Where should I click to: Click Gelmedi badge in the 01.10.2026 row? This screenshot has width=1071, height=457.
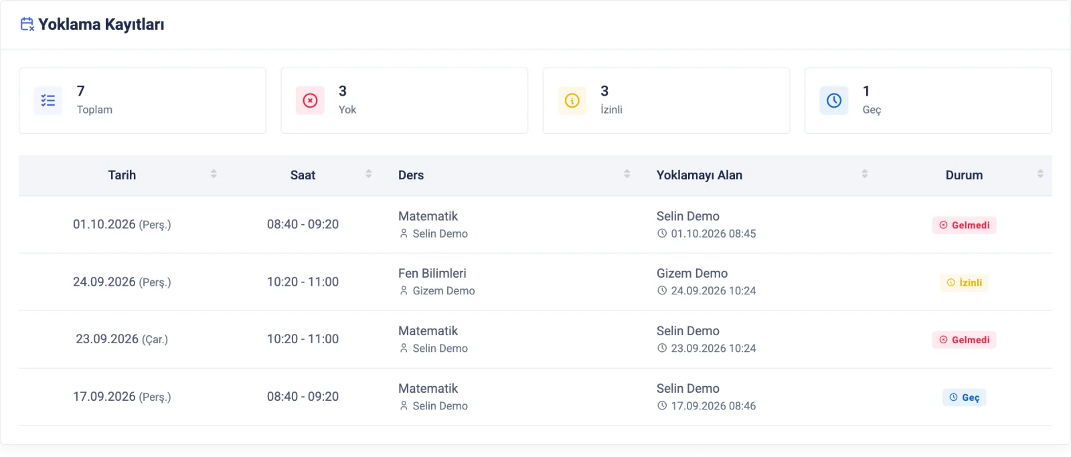964,225
